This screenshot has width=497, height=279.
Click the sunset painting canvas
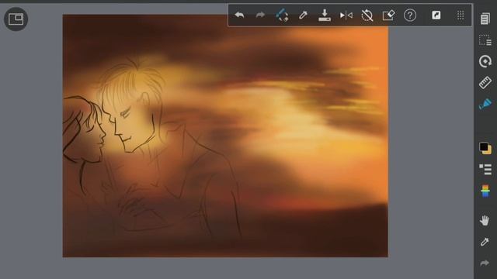pos(225,136)
